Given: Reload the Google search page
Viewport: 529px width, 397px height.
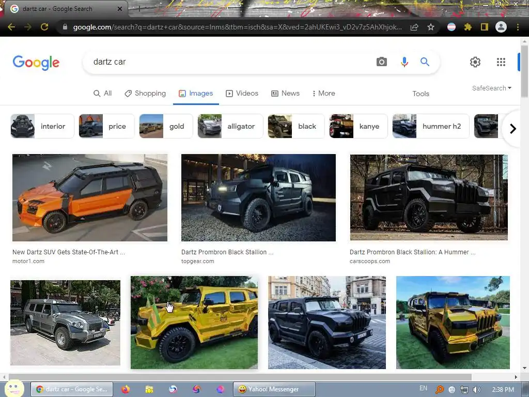Looking at the screenshot, I should (44, 27).
